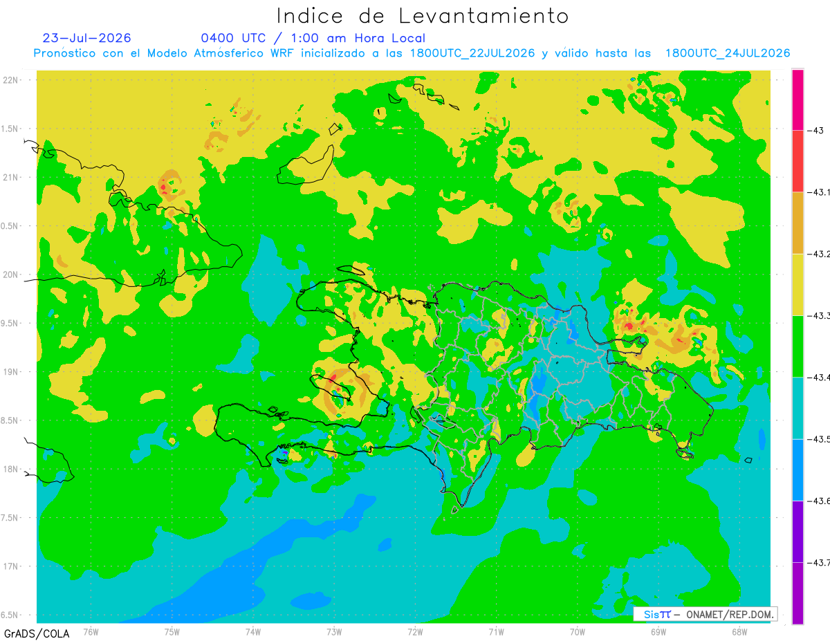Click the "6.5N" latitude label
The height and width of the screenshot is (641, 830).
coord(10,615)
